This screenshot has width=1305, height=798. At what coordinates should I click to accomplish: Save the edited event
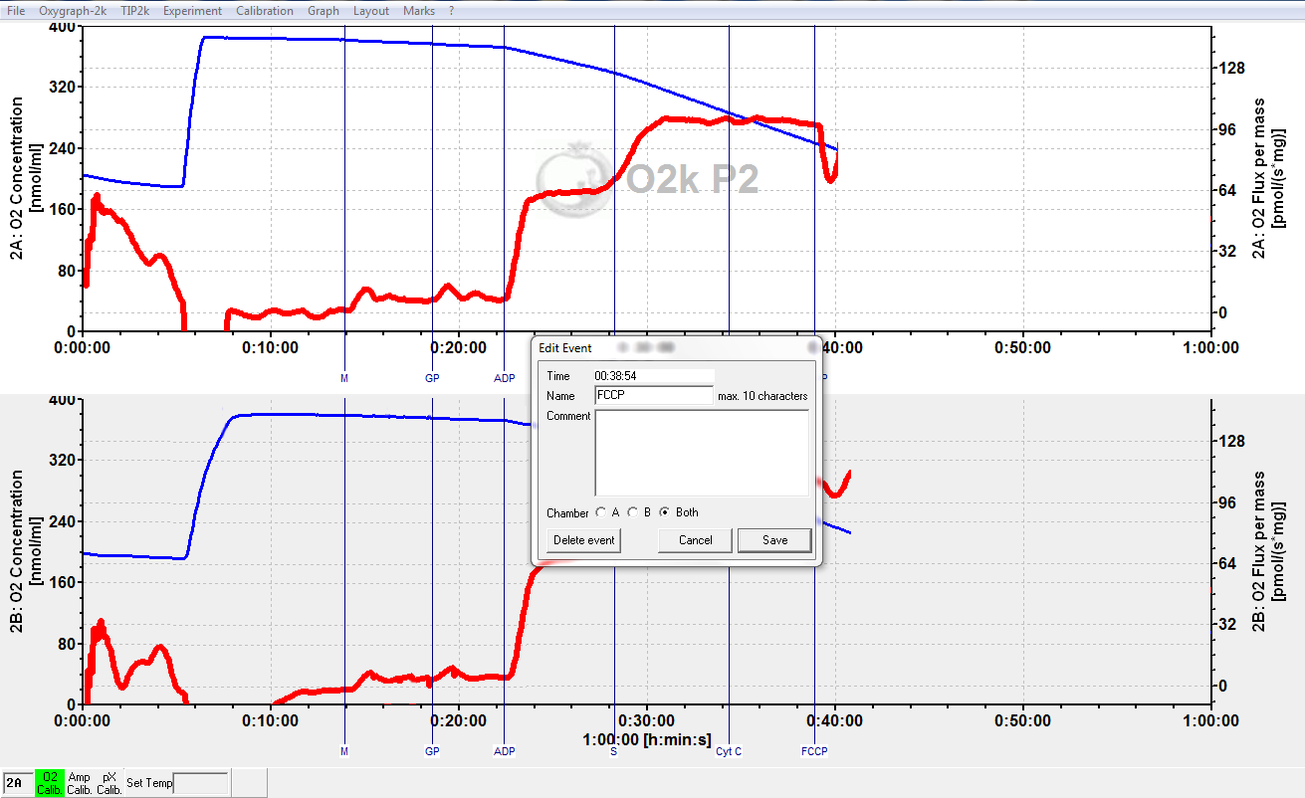[x=774, y=540]
